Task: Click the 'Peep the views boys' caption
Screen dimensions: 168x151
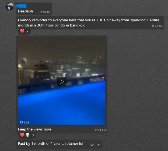Action: click(x=35, y=129)
